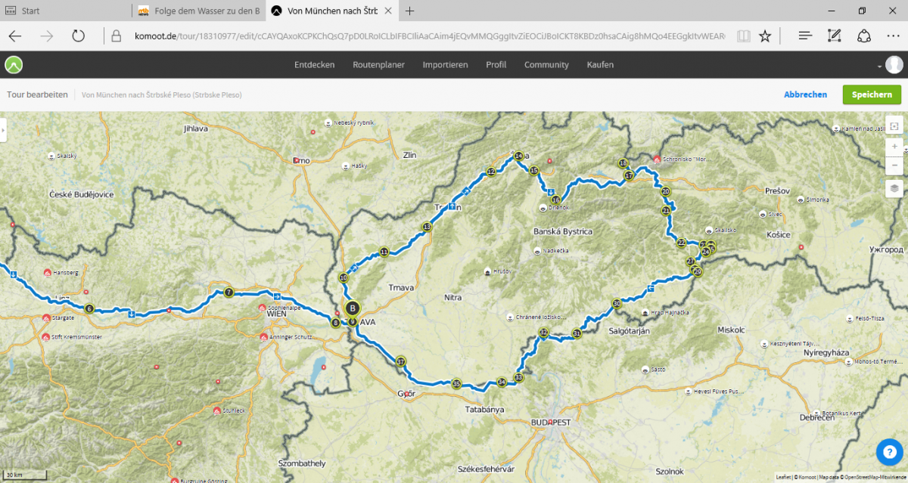Click the web note pen icon
This screenshot has height=483, width=908.
[x=835, y=36]
